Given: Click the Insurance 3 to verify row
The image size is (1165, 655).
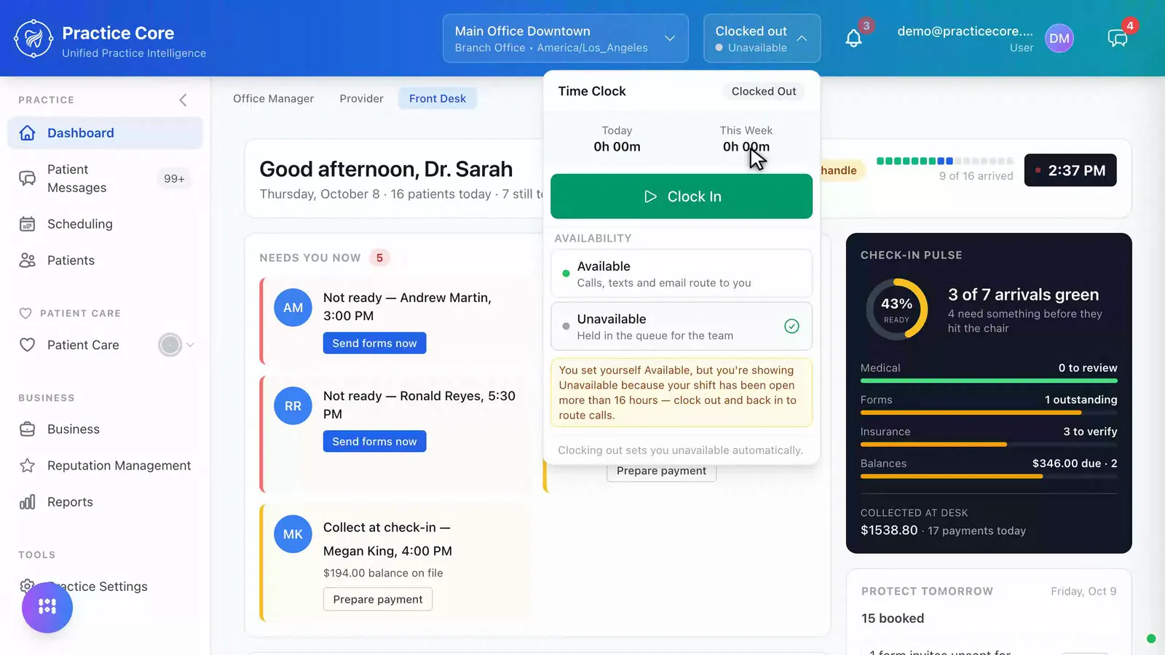Looking at the screenshot, I should point(989,435).
